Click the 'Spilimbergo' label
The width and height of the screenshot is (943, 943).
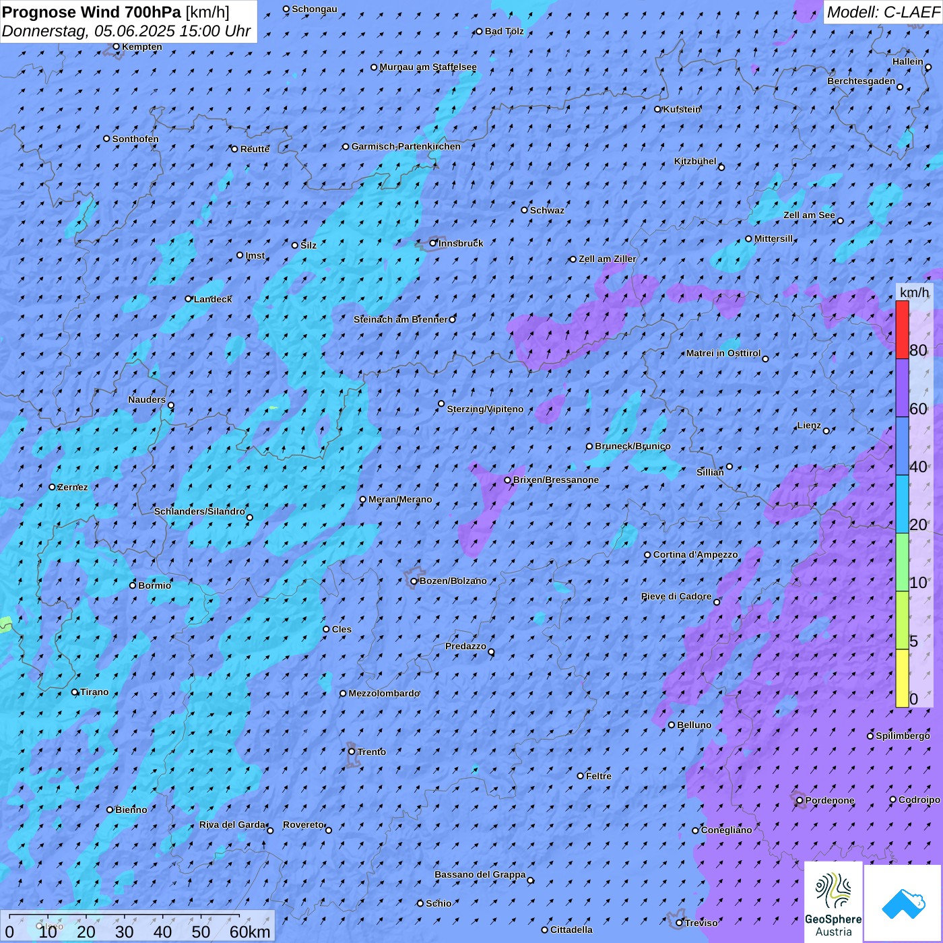903,736
